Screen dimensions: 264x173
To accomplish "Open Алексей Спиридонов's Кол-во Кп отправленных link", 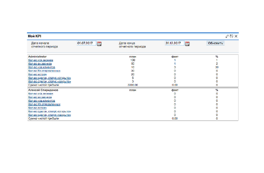I will (44, 104).
